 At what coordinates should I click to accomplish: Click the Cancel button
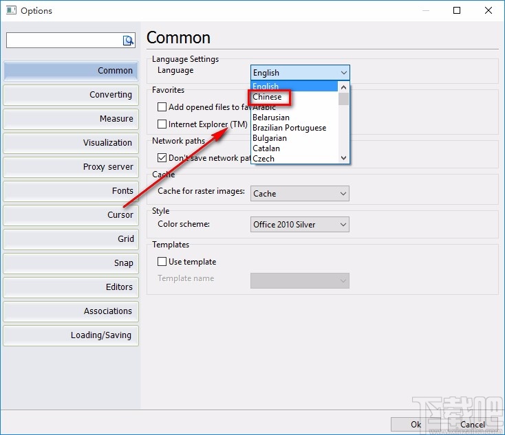[x=473, y=425]
